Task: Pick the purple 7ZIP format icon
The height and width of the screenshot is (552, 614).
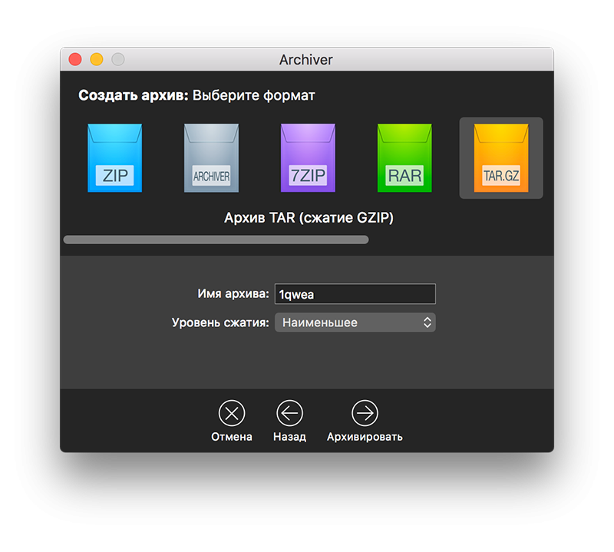Action: click(x=308, y=158)
